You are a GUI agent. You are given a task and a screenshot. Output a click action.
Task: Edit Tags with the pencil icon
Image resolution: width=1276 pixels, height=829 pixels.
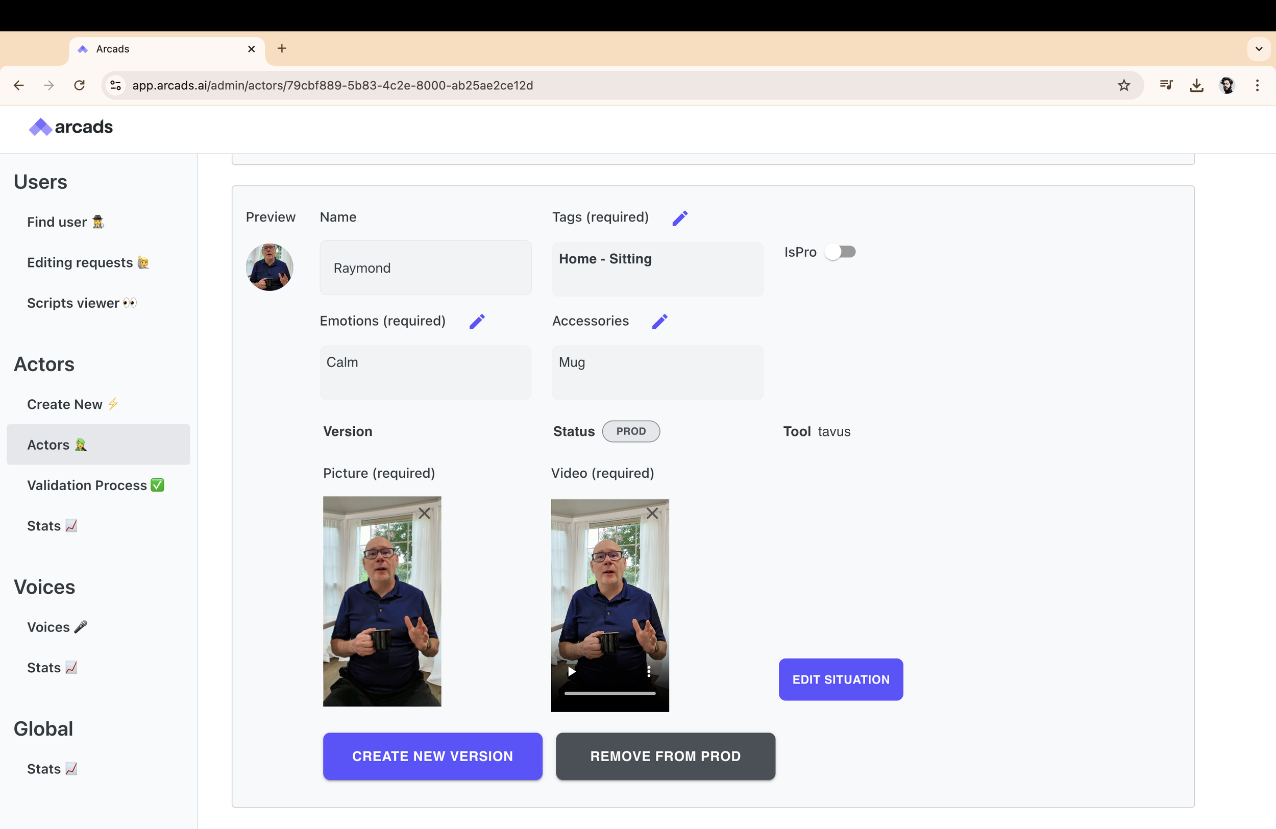pyautogui.click(x=680, y=217)
